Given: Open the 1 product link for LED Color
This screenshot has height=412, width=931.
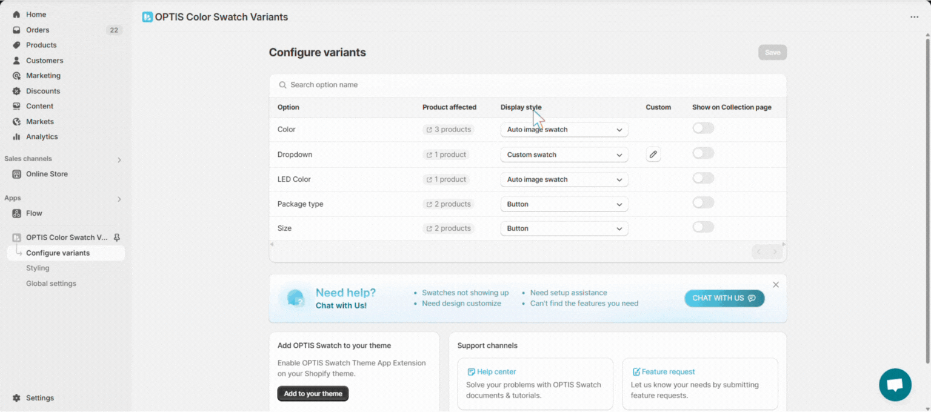Looking at the screenshot, I should click(x=446, y=179).
